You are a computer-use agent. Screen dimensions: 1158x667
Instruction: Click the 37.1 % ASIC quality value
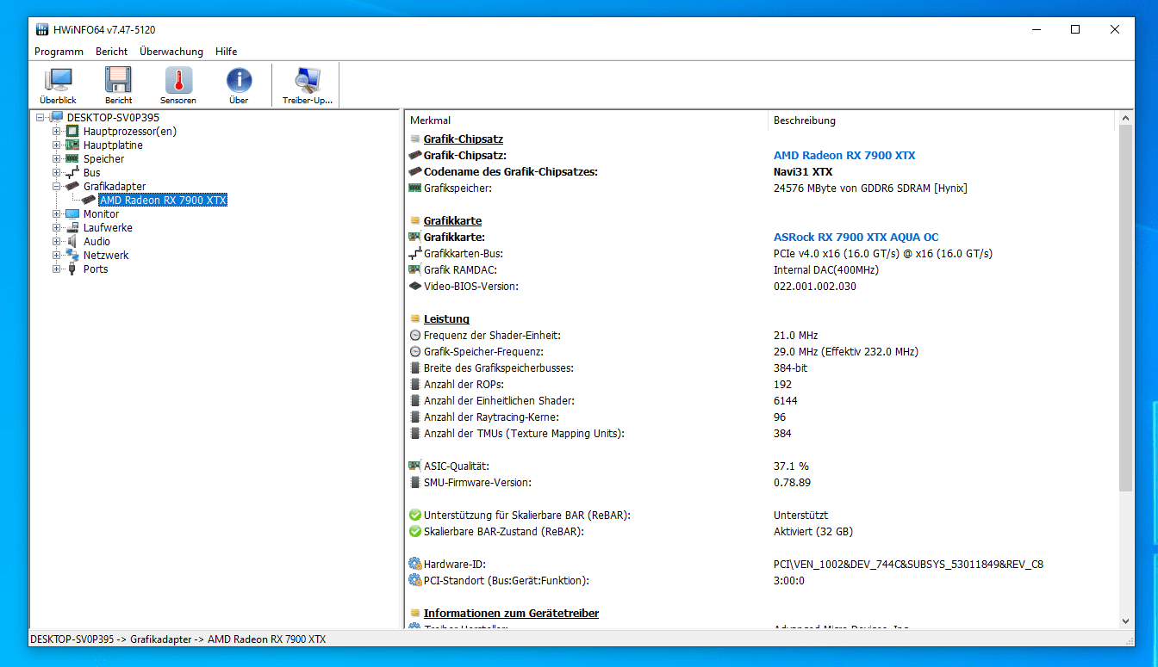pyautogui.click(x=791, y=466)
